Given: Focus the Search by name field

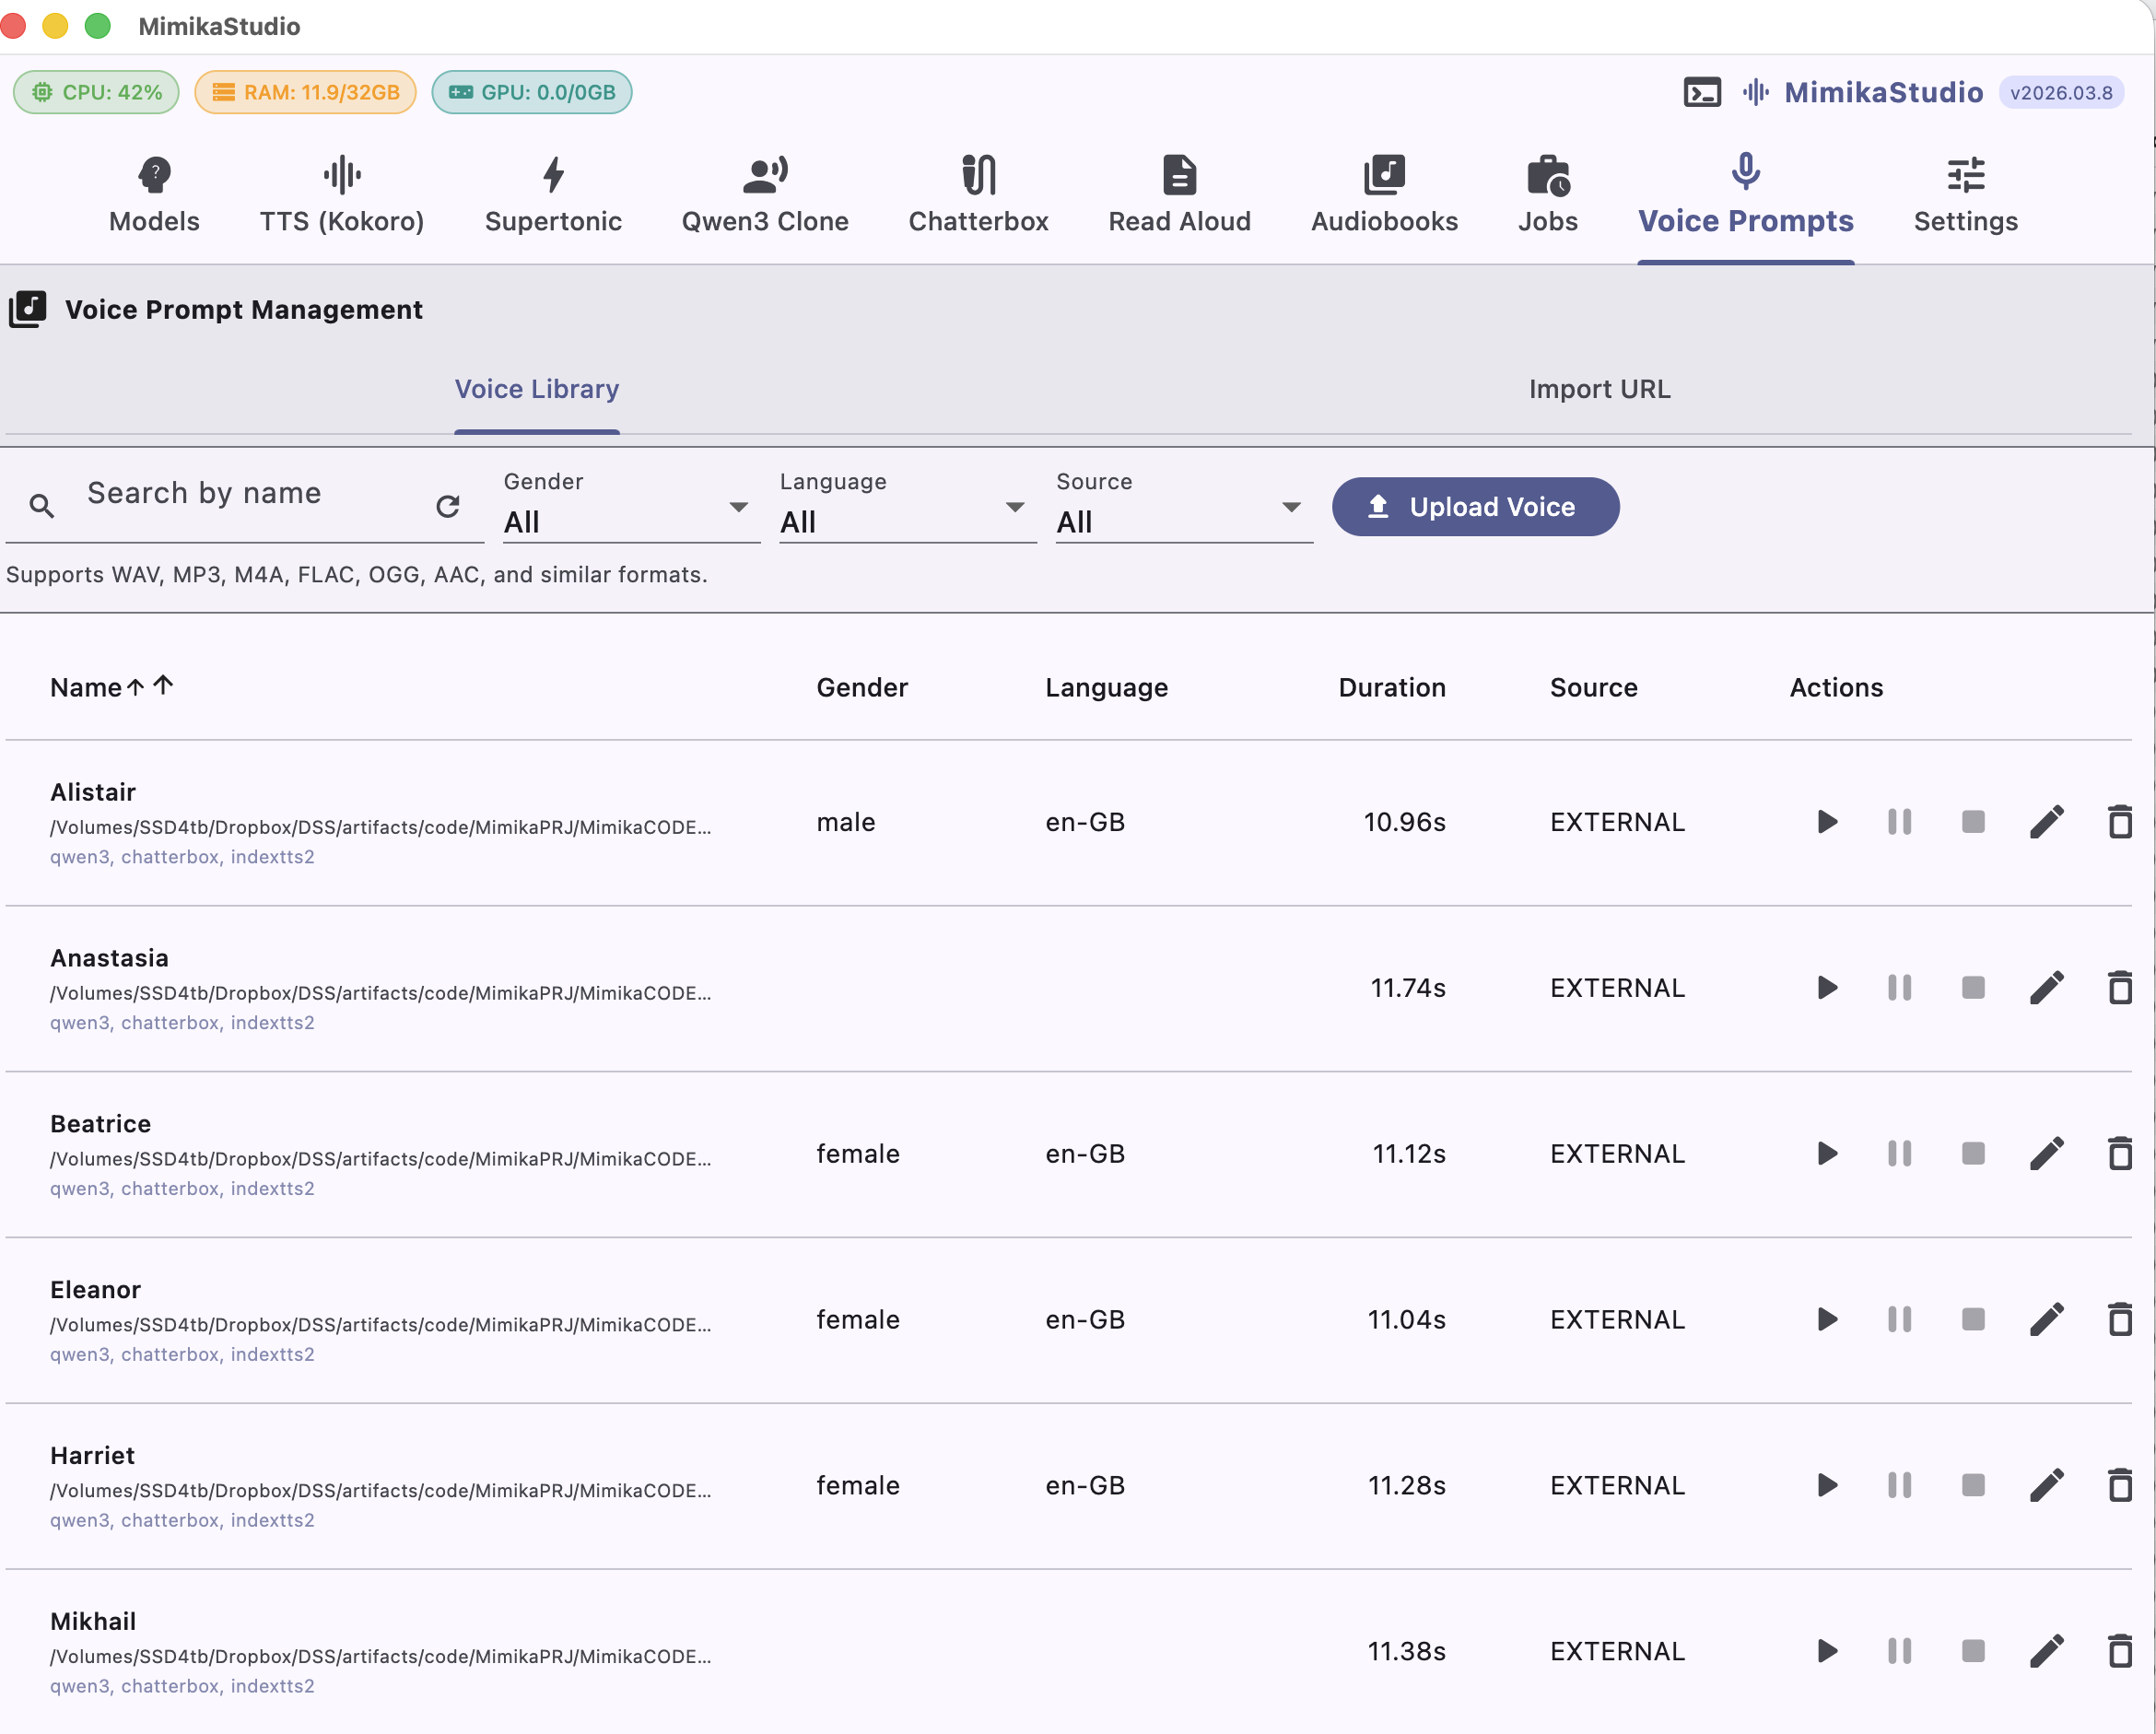Looking at the screenshot, I should click(x=250, y=494).
